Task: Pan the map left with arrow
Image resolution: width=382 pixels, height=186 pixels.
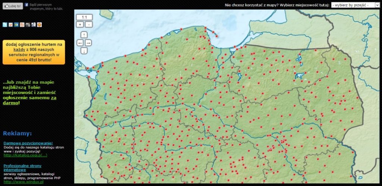Action: click(x=80, y=43)
